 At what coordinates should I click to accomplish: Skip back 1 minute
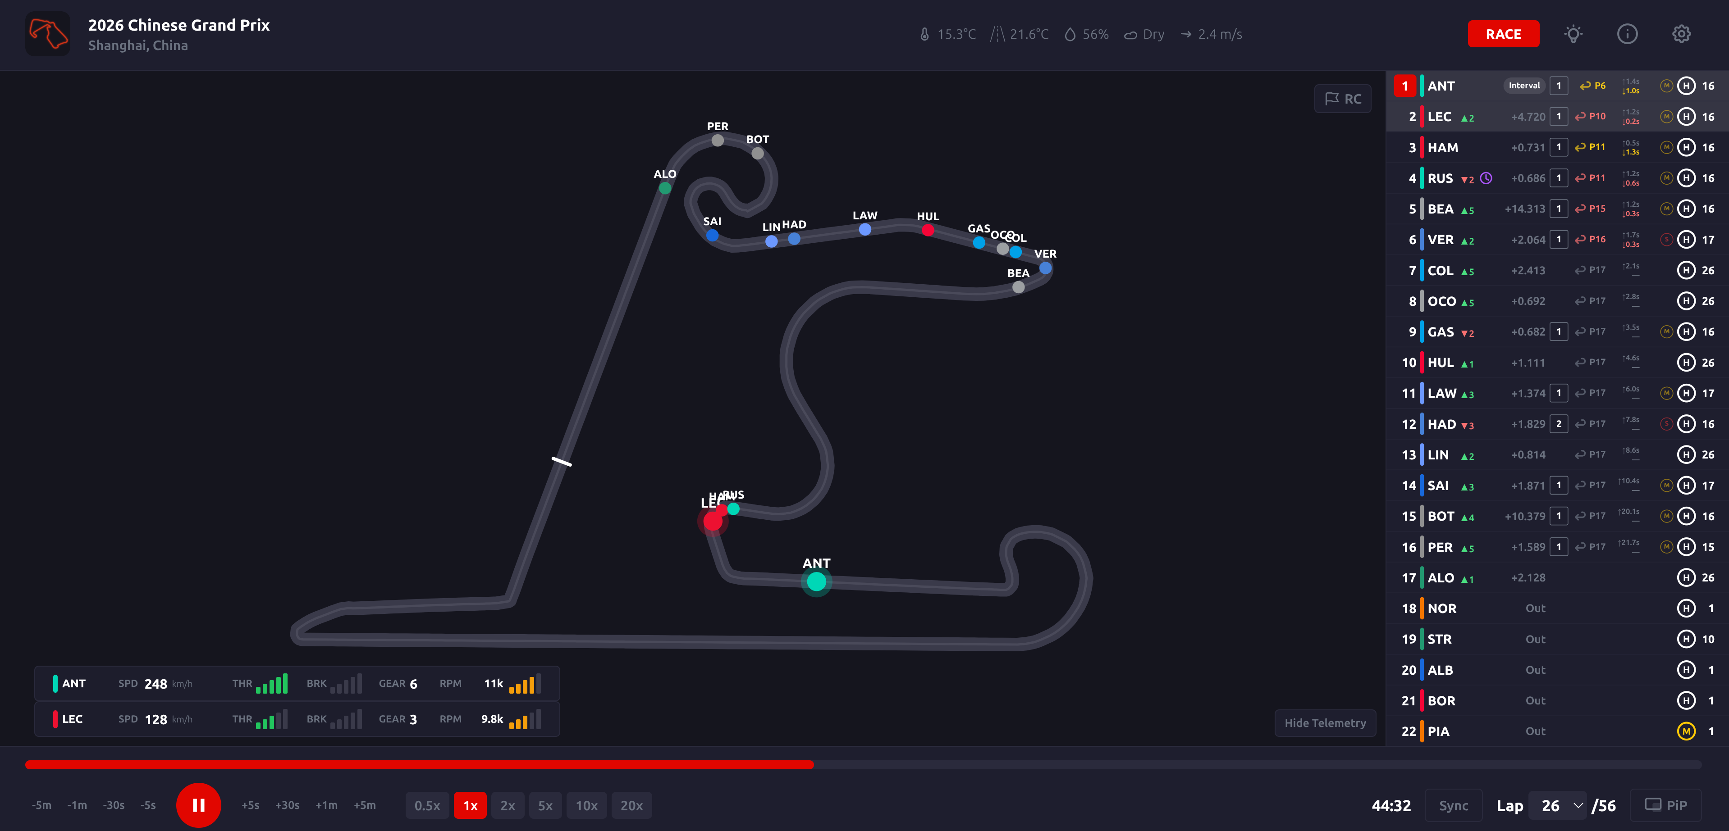point(77,805)
